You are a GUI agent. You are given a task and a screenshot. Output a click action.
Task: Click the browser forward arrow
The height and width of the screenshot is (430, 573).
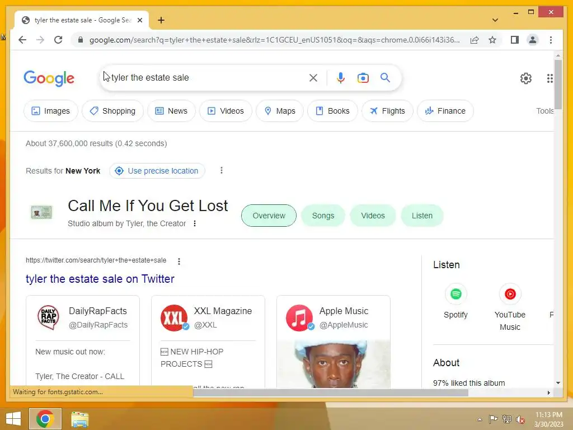pyautogui.click(x=40, y=40)
